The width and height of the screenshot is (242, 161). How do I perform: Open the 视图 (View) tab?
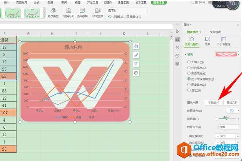(x=78, y=2)
